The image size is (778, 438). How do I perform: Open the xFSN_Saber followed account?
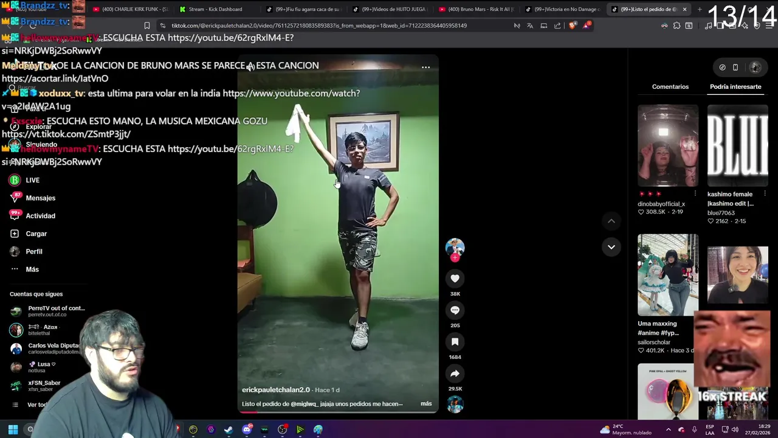click(36, 386)
